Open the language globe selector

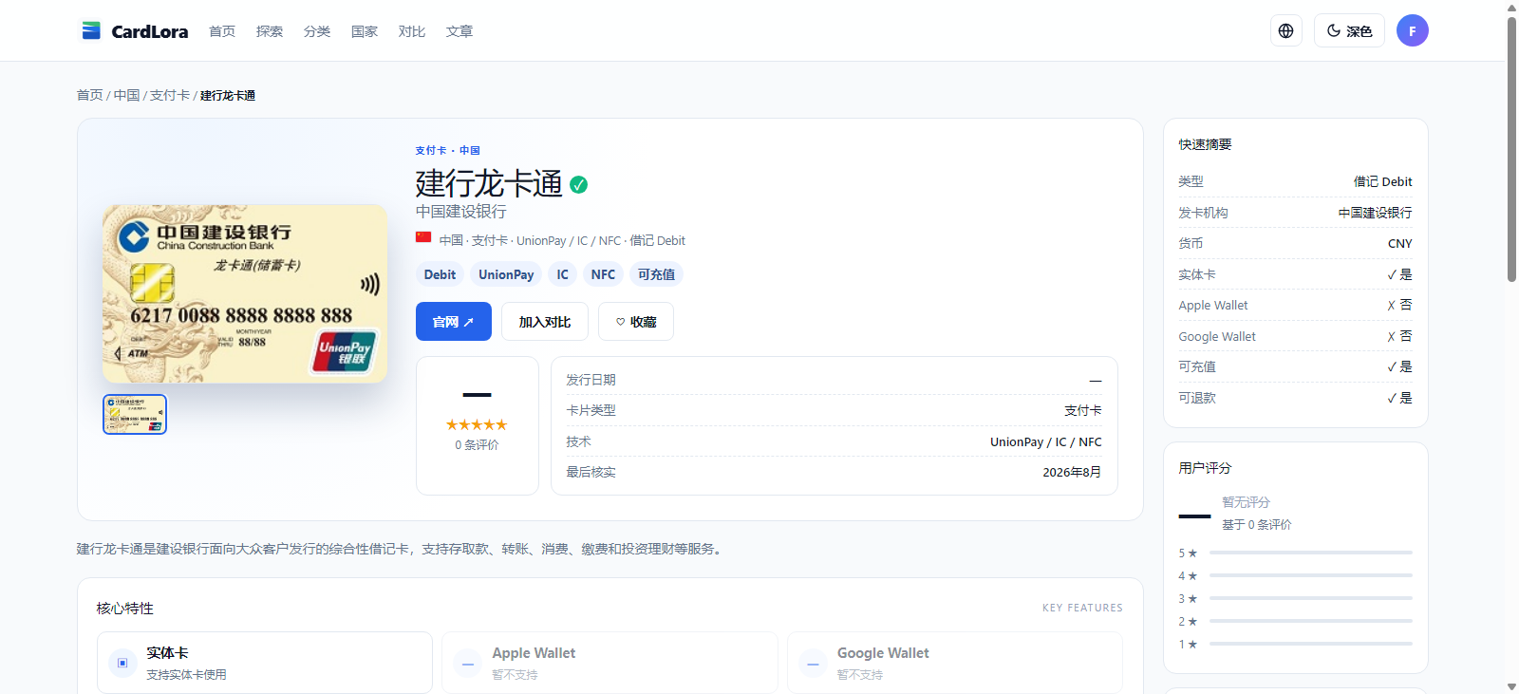(x=1285, y=30)
